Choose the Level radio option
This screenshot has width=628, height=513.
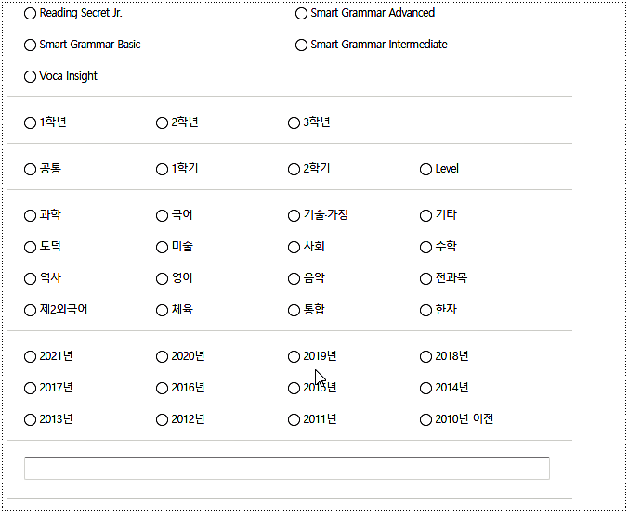coord(426,170)
